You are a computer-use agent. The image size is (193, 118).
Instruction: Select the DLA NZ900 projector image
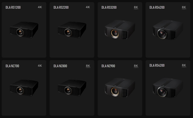[120, 88]
